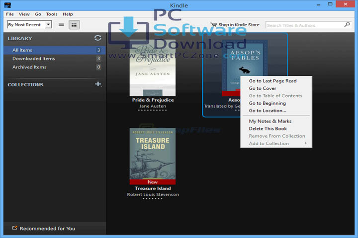Add a new collection with plus icon
The width and height of the screenshot is (358, 238).
tap(98, 84)
